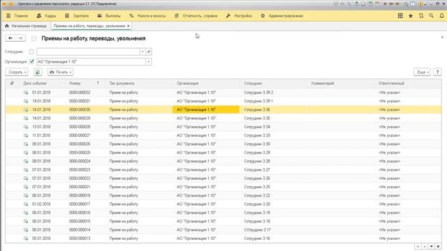Open Отчетность, справки menu section

click(196, 16)
